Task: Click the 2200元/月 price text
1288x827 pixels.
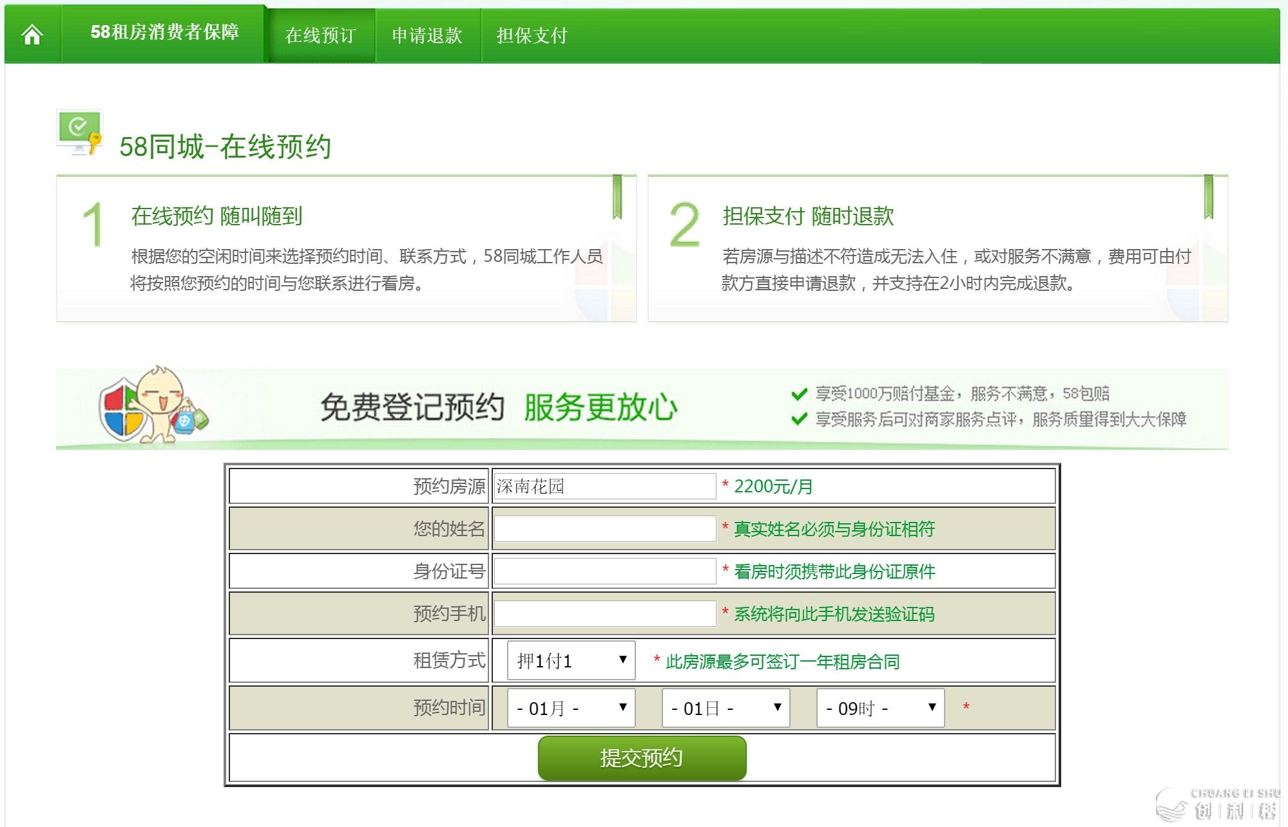Action: coord(773,487)
